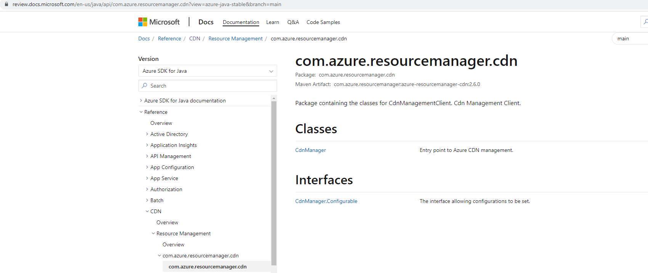The width and height of the screenshot is (648, 273).
Task: Open the Documentation tab
Action: point(241,22)
